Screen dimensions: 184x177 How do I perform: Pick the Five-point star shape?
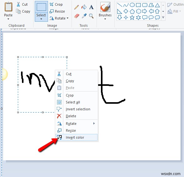coord(132,18)
